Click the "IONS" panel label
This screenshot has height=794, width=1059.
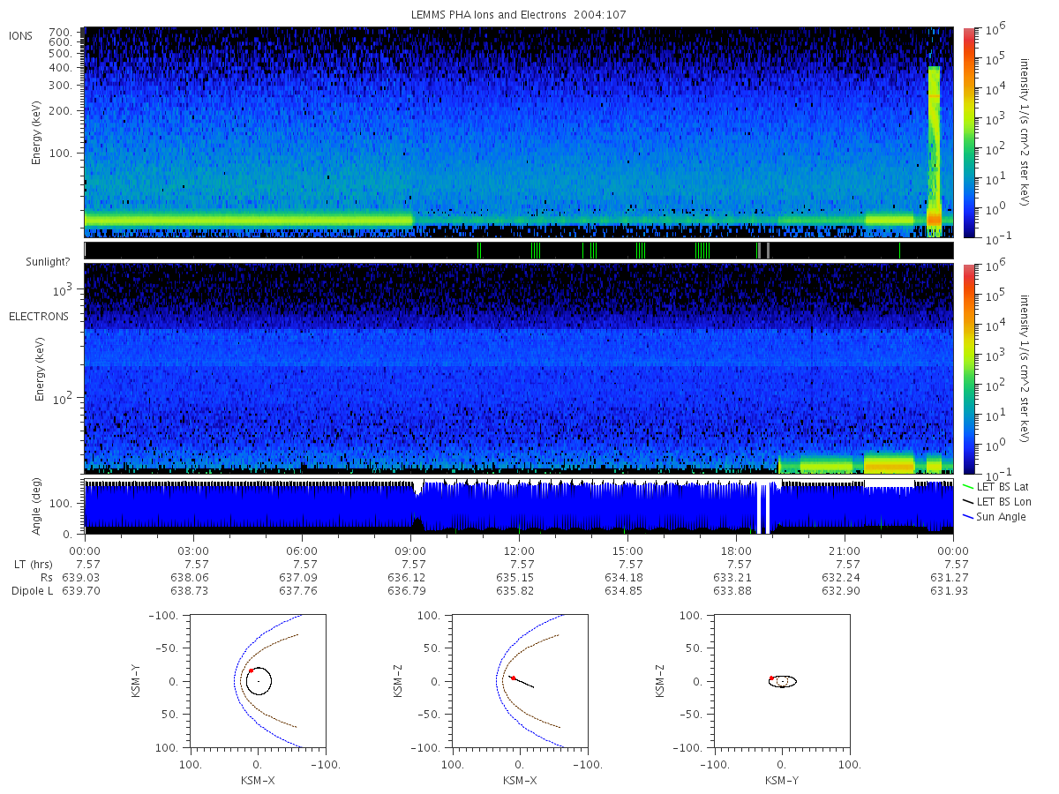click(21, 36)
